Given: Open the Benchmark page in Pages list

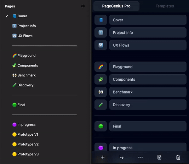Looking at the screenshot, I should point(24,75).
